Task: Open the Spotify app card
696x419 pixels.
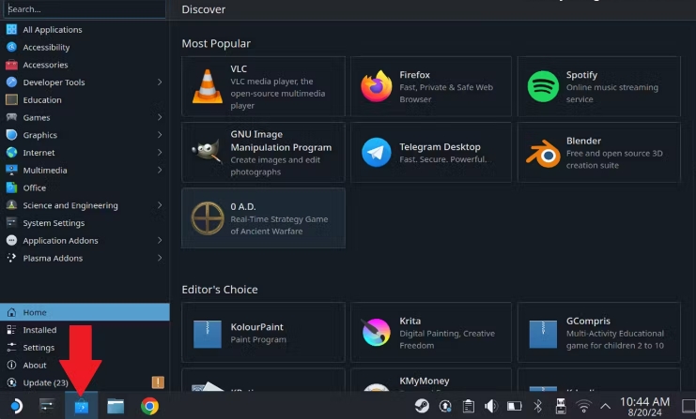Action: click(x=599, y=86)
